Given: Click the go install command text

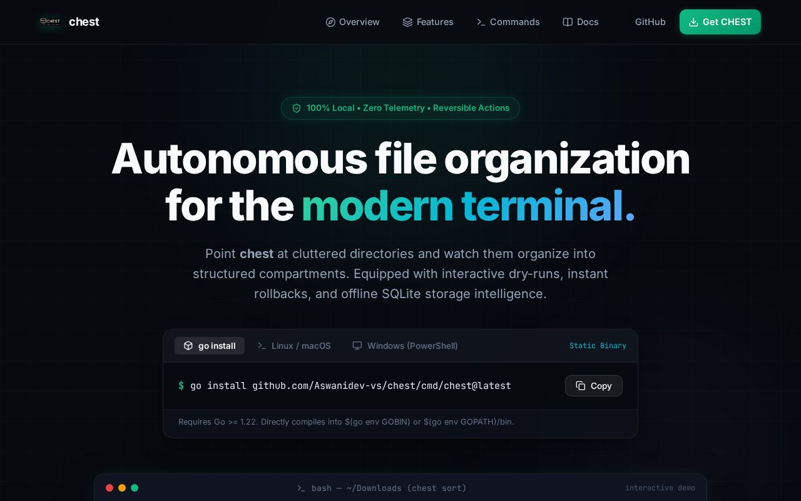Looking at the screenshot, I should point(350,386).
